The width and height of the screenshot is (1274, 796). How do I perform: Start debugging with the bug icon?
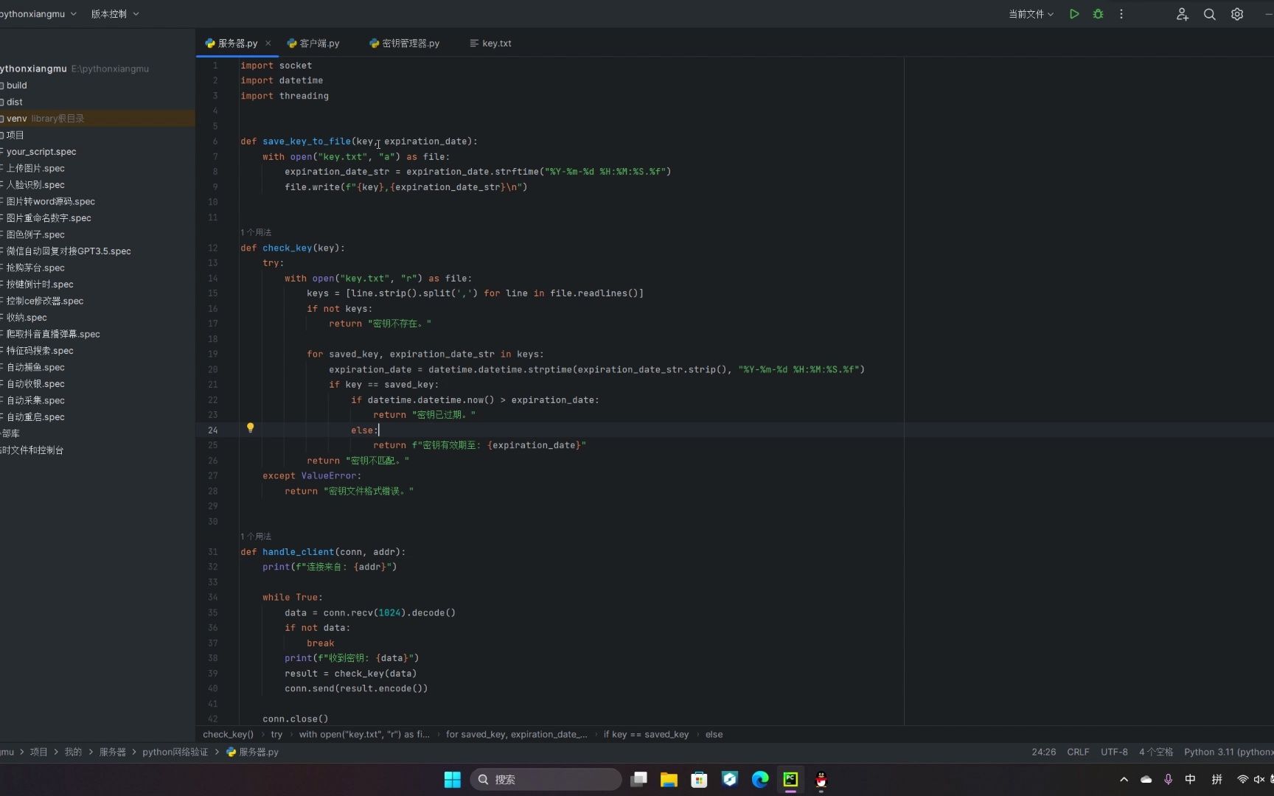(1098, 14)
